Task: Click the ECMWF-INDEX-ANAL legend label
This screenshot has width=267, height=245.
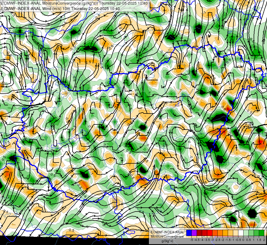Action: click(167, 232)
